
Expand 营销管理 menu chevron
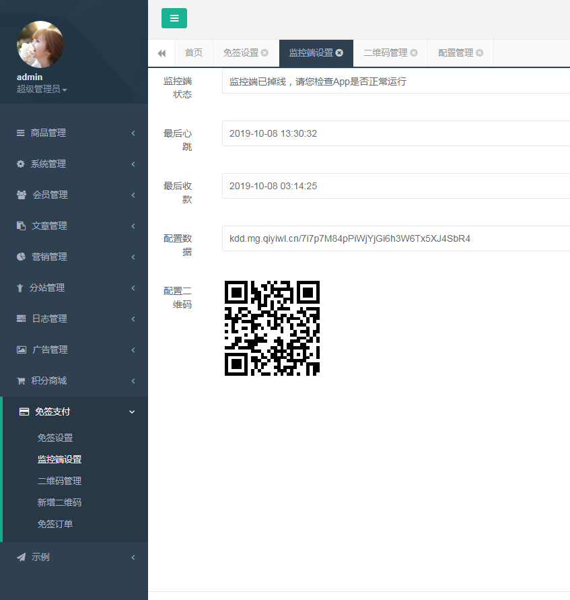coord(133,257)
